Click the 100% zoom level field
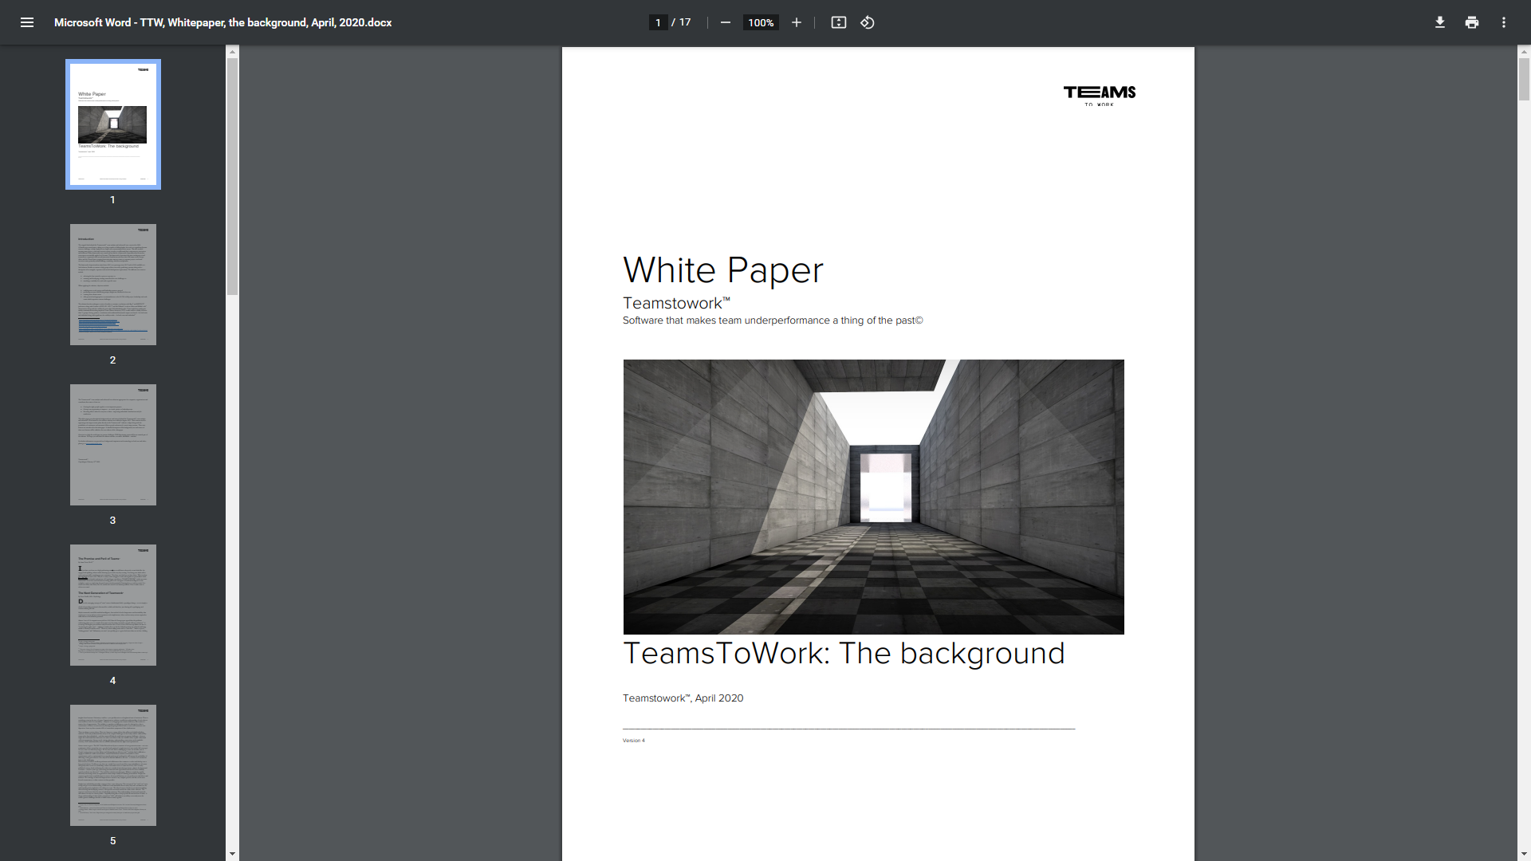The image size is (1531, 861). click(x=761, y=22)
